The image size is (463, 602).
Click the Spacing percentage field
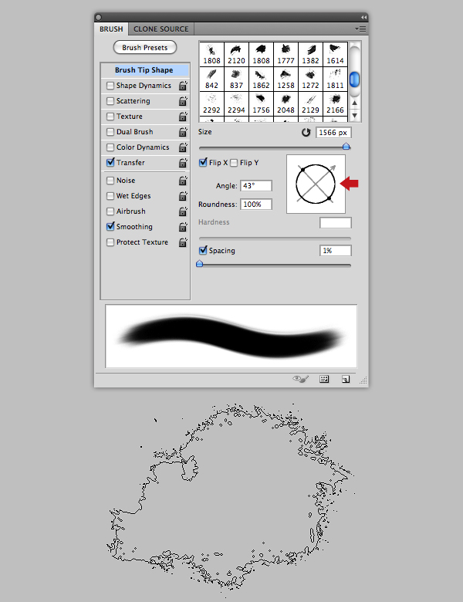335,251
